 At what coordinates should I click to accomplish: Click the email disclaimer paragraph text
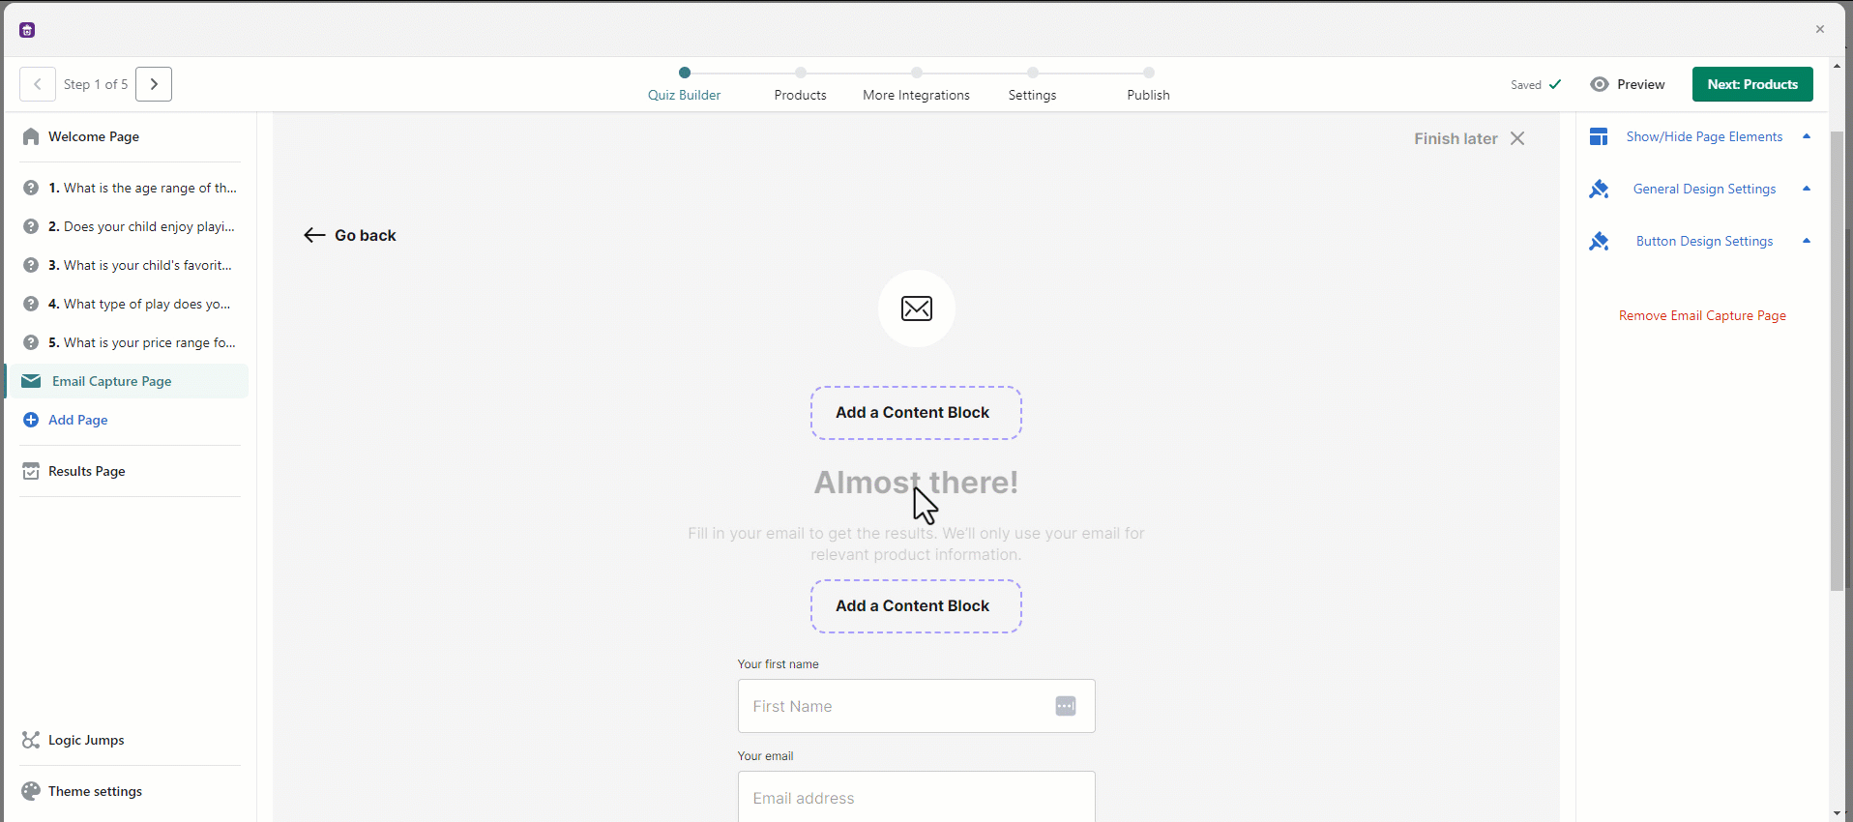[x=916, y=543]
